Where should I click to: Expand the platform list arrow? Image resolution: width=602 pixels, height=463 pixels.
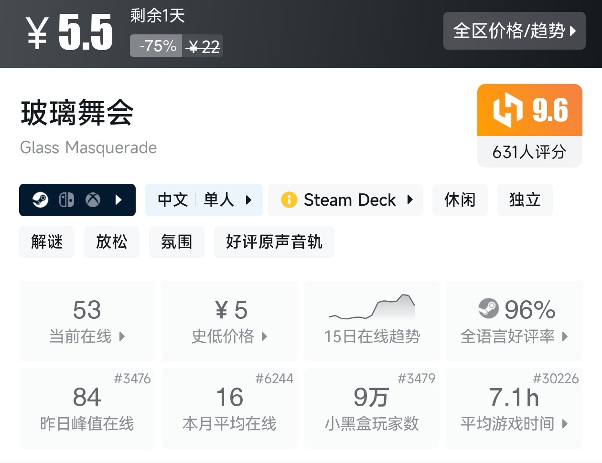119,200
